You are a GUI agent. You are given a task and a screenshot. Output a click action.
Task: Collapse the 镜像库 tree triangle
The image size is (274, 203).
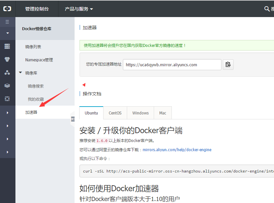(20, 72)
